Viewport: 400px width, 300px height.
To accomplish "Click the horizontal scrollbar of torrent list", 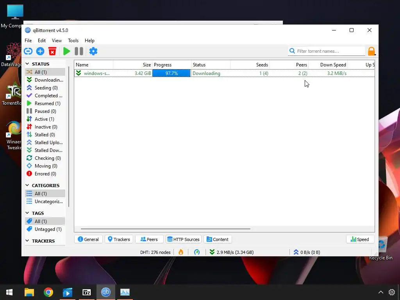I will pos(166,229).
